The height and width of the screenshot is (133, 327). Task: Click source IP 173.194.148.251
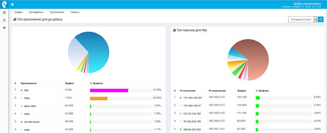coord(193,98)
